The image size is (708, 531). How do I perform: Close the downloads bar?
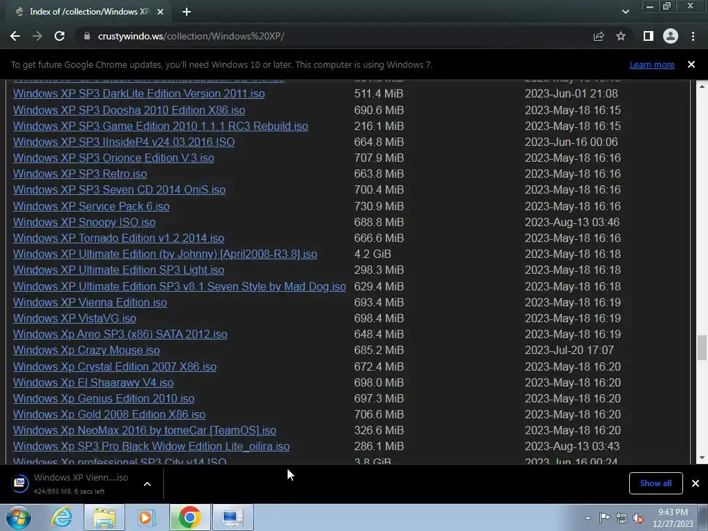[696, 483]
